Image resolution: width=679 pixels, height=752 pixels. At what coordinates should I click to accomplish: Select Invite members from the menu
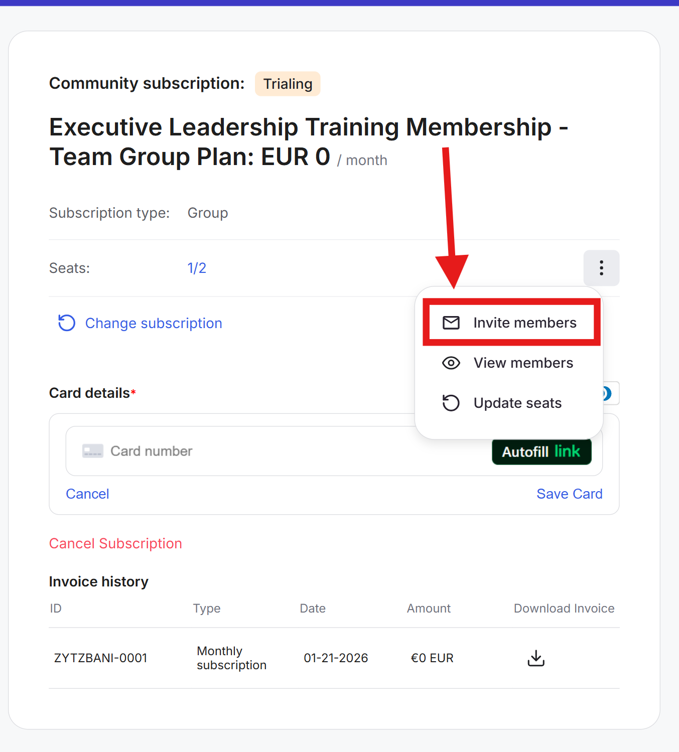(x=524, y=323)
